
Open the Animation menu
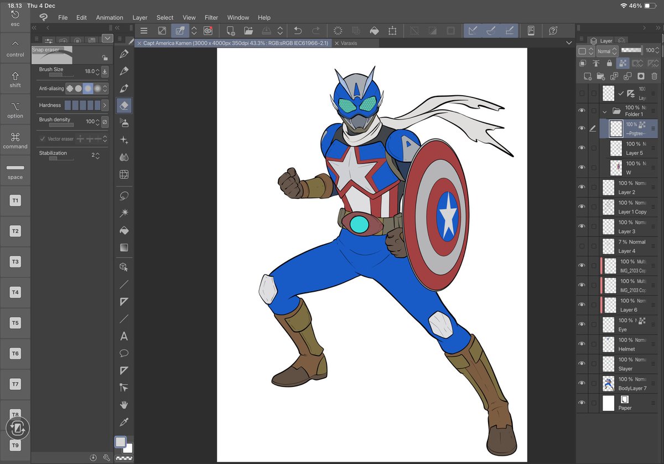[110, 18]
